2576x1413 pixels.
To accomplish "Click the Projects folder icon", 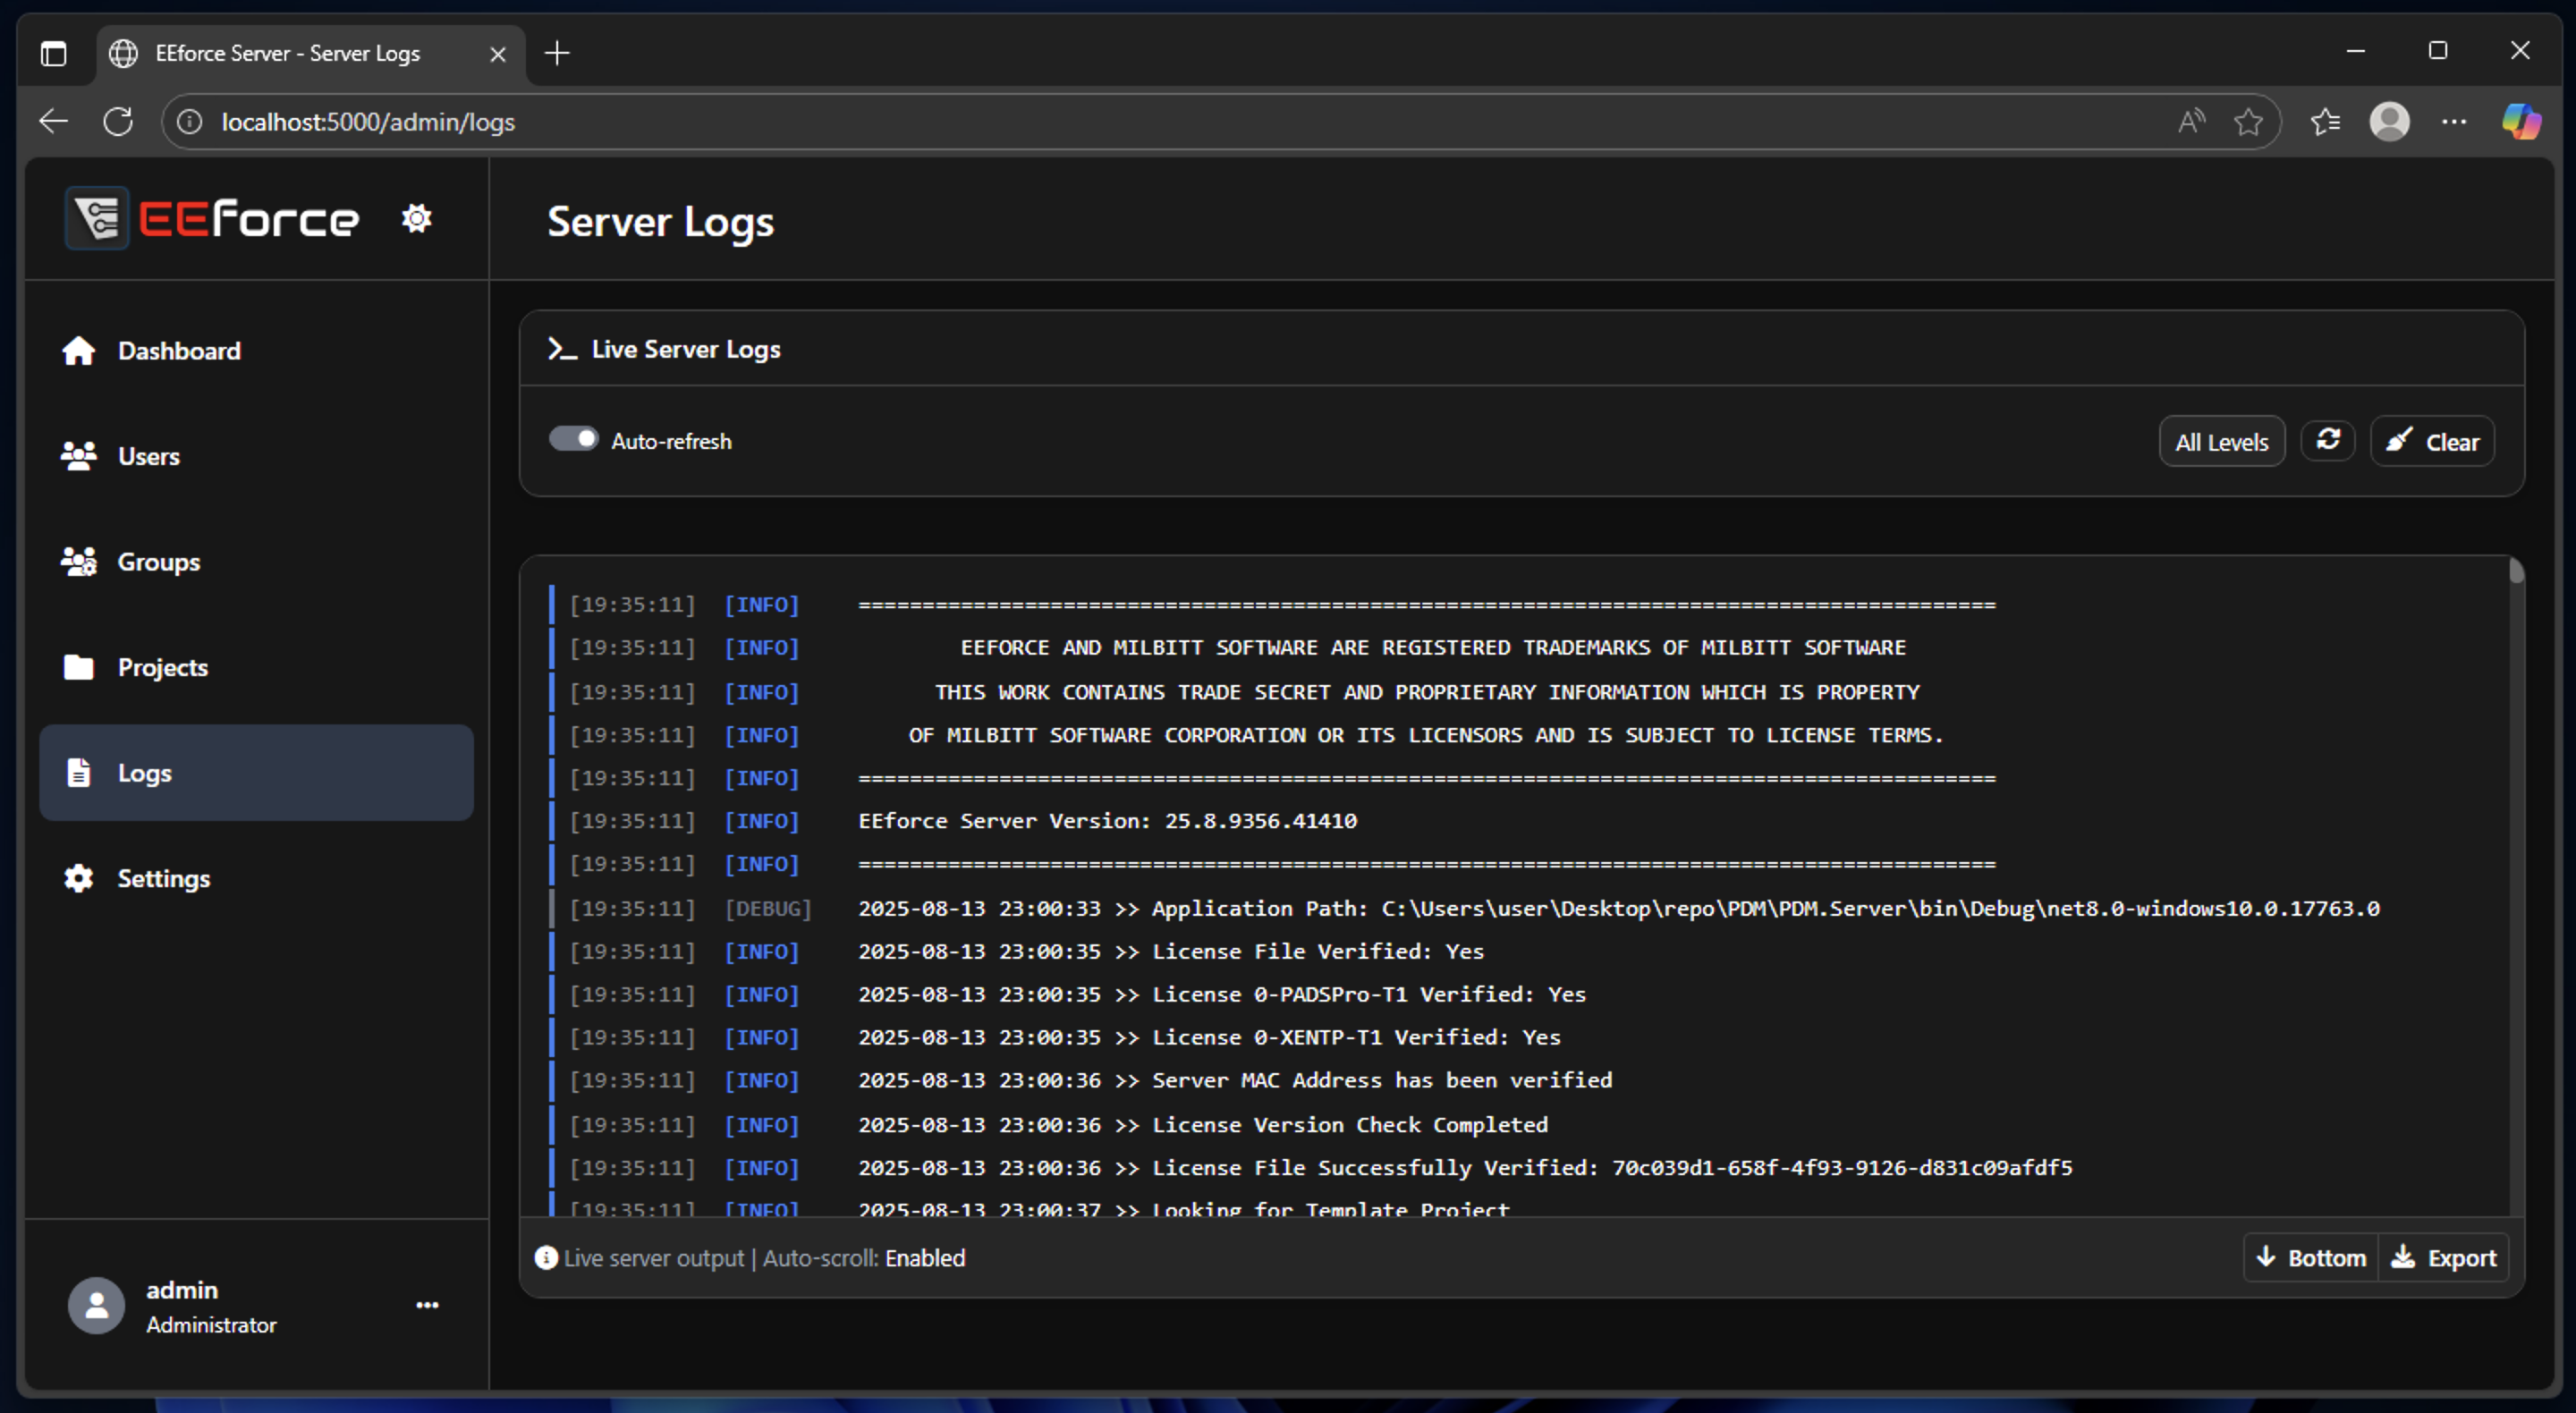I will pyautogui.click(x=78, y=667).
